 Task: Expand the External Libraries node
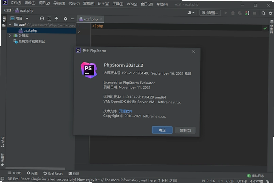pyautogui.click(x=10, y=36)
